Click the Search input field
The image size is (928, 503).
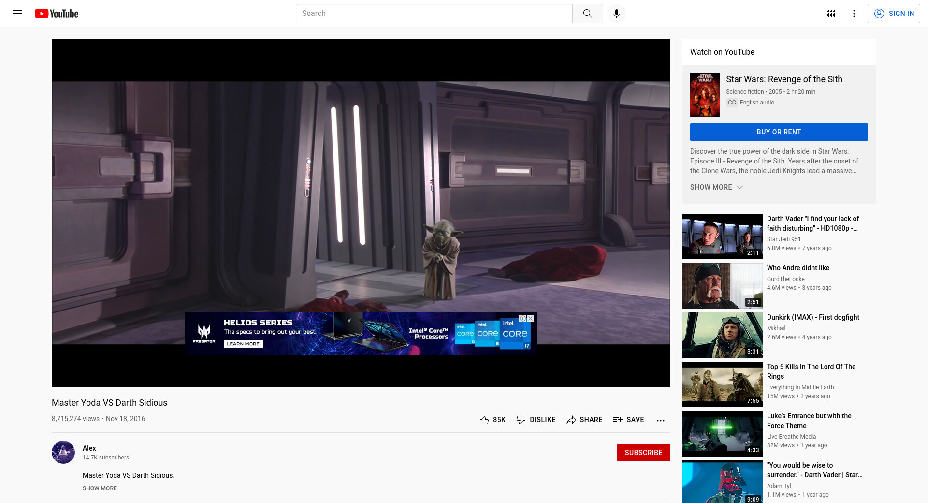point(434,14)
